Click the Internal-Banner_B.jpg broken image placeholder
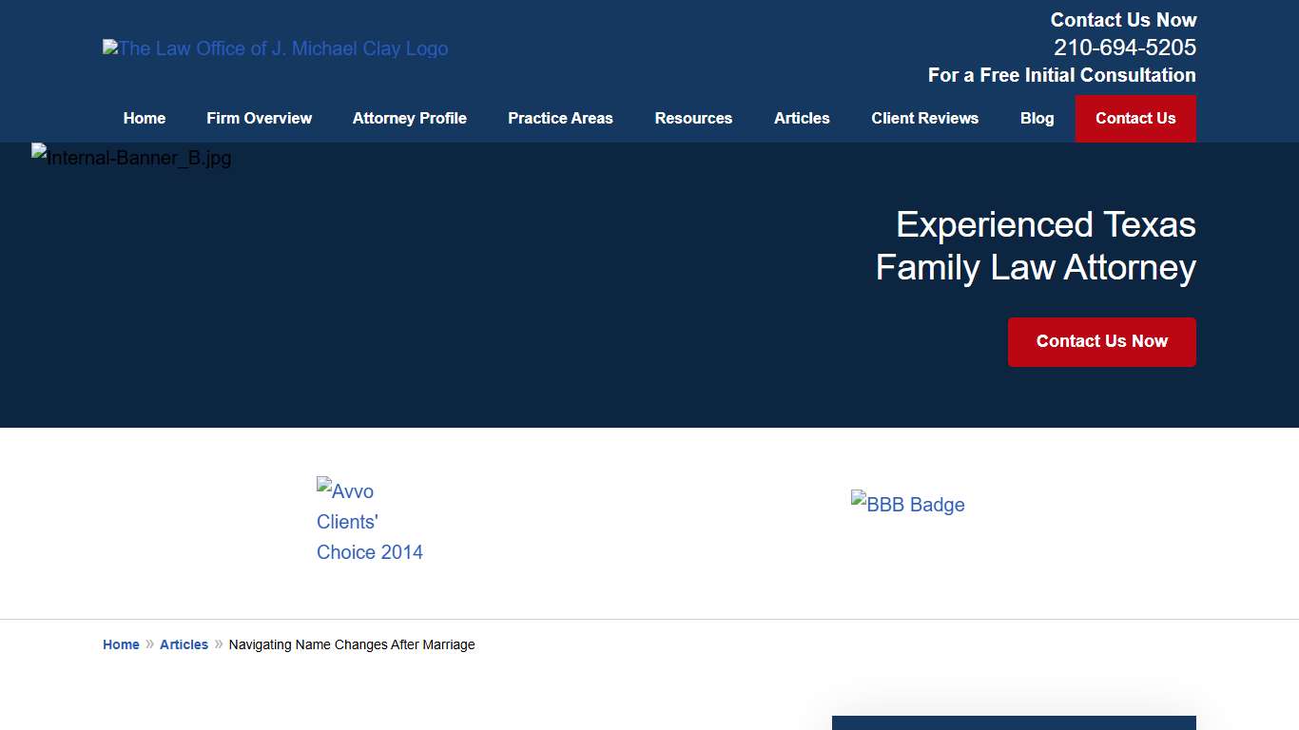Image resolution: width=1299 pixels, height=730 pixels. (132, 158)
